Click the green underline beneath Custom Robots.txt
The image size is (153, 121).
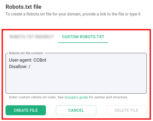tap(83, 42)
